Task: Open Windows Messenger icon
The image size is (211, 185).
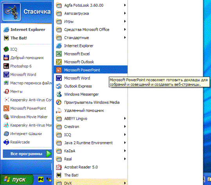Action: 59,94
